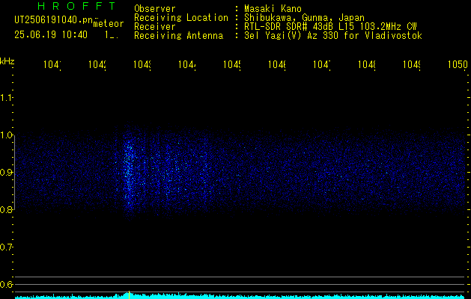Click '3el Yagi(V) Az 330 for Vladivostok' text
The height and width of the screenshot is (299, 471).
(333, 36)
